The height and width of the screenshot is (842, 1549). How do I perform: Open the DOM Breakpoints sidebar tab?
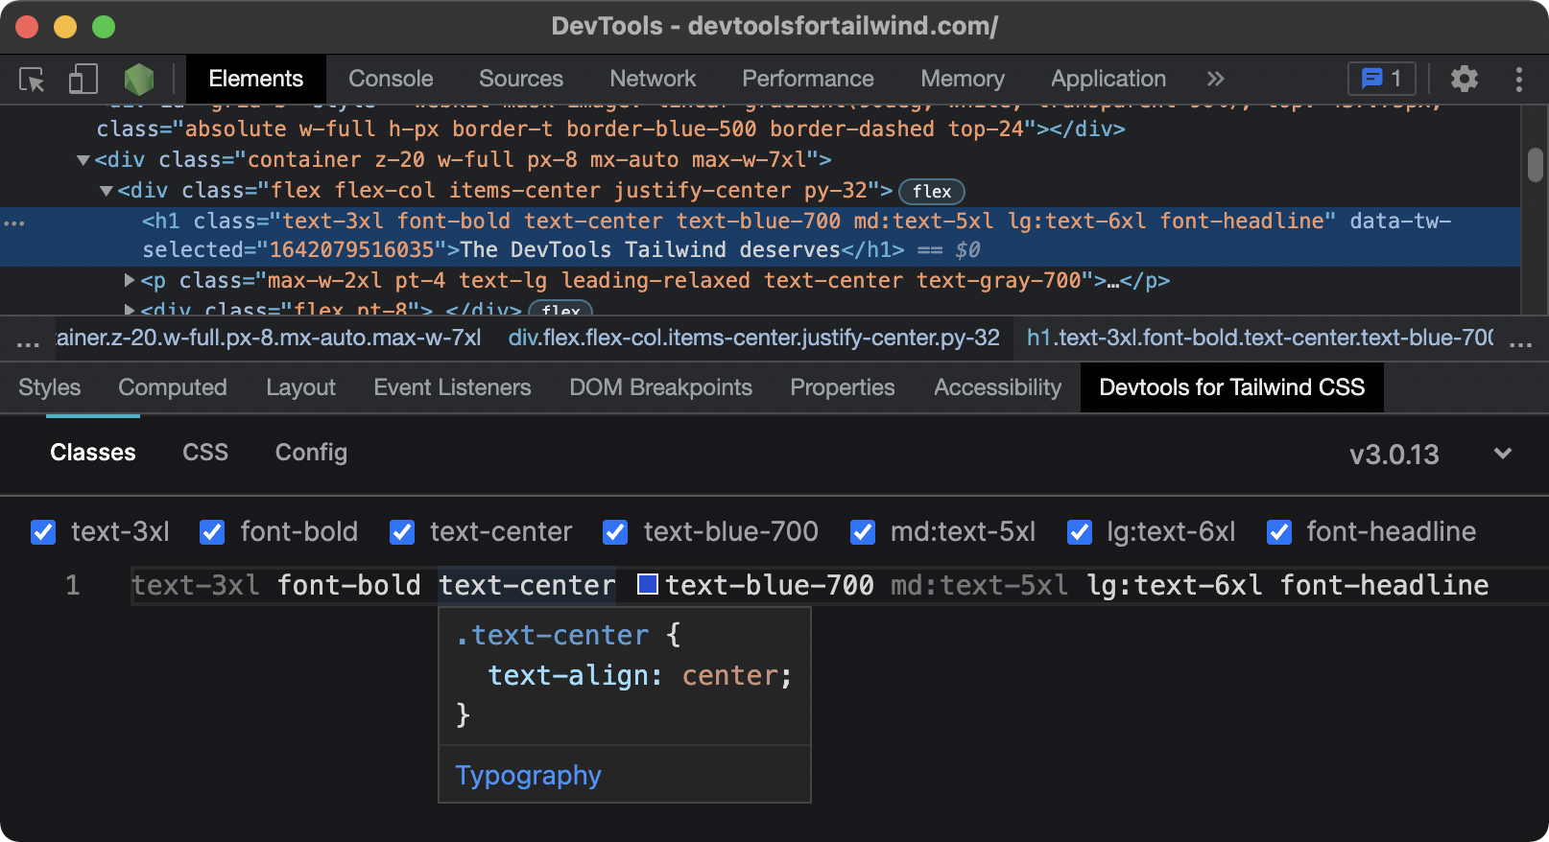[660, 387]
